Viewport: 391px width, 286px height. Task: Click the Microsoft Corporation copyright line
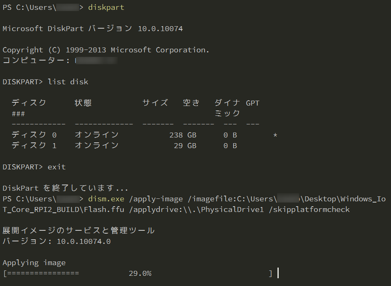click(106, 50)
